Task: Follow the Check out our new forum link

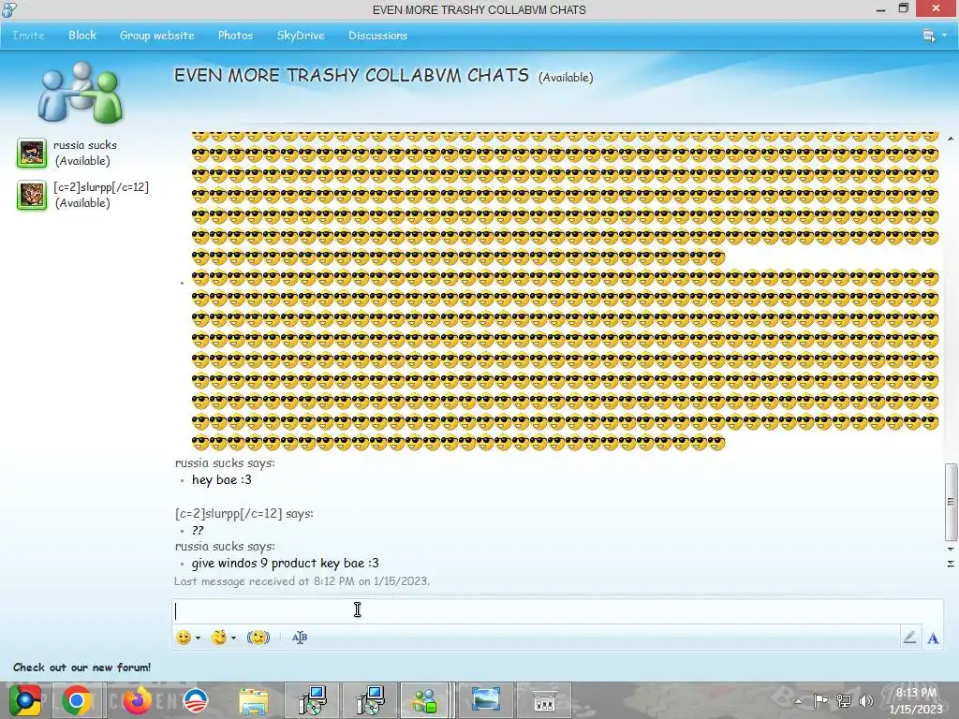Action: [82, 668]
